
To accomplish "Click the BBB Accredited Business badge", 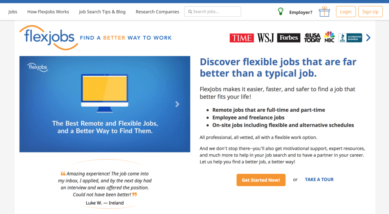I will pyautogui.click(x=350, y=38).
